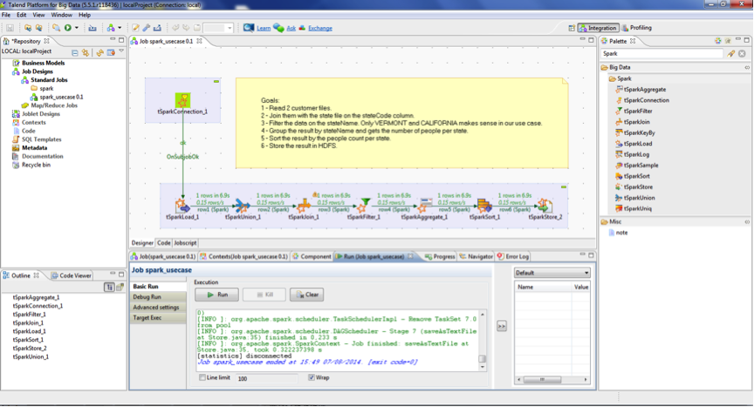
Task: Click the tSparkSort_1 component on canvas
Action: coord(484,205)
